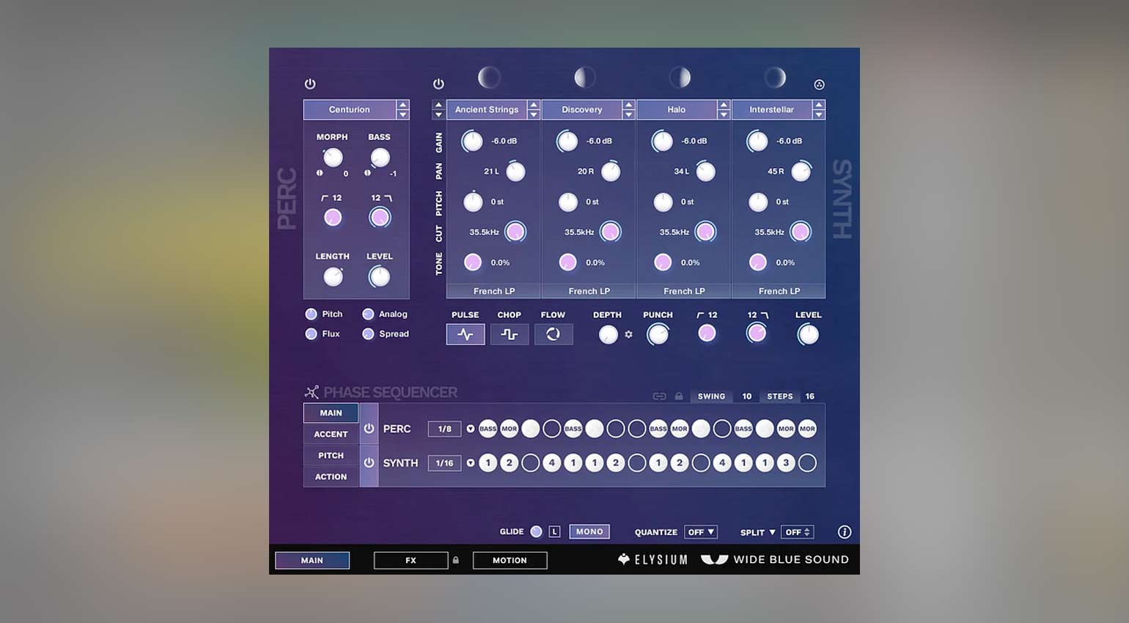1129x623 pixels.
Task: Click the PERC row playhead marker icon
Action: coord(471,429)
